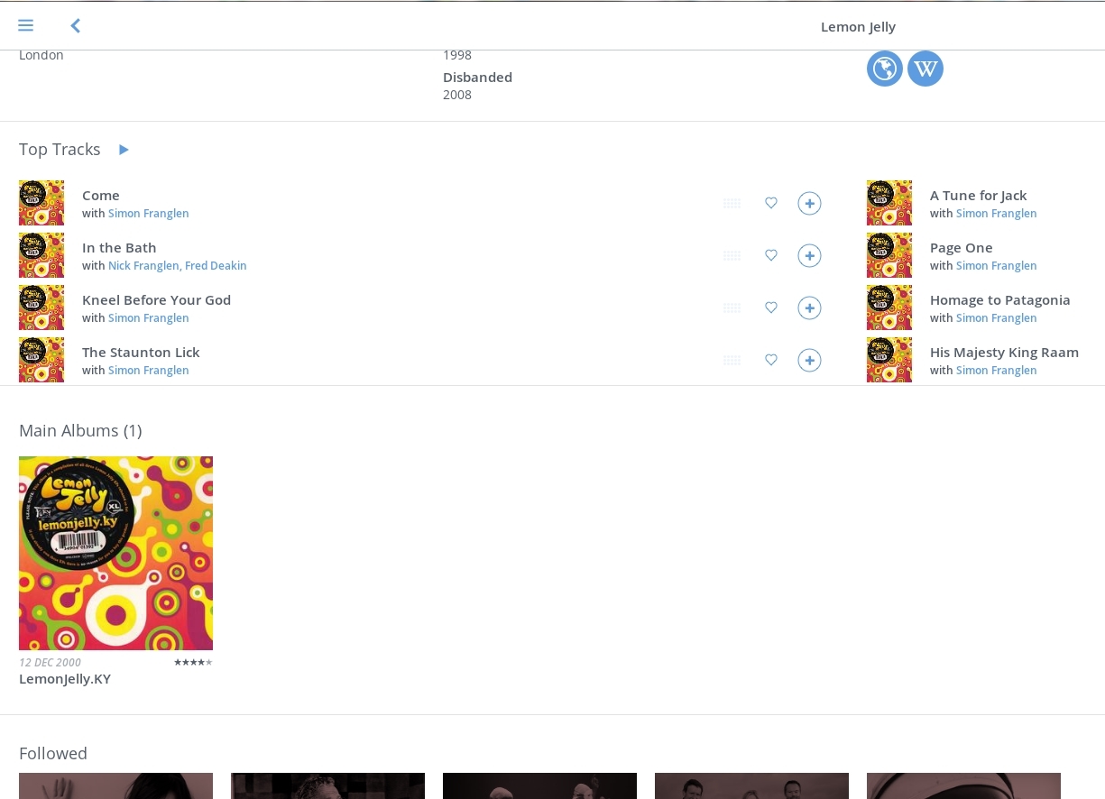
Task: Open cover thumbnail of Homage to Patagonia
Action: [889, 308]
